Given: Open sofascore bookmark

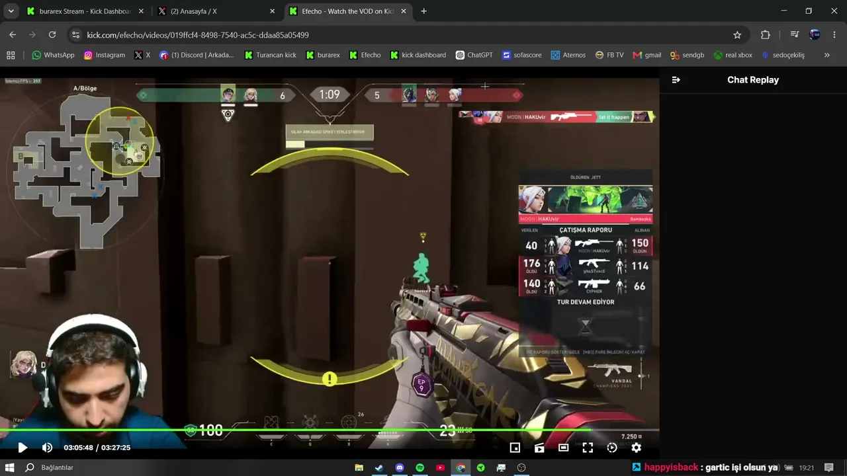Looking at the screenshot, I should [522, 55].
